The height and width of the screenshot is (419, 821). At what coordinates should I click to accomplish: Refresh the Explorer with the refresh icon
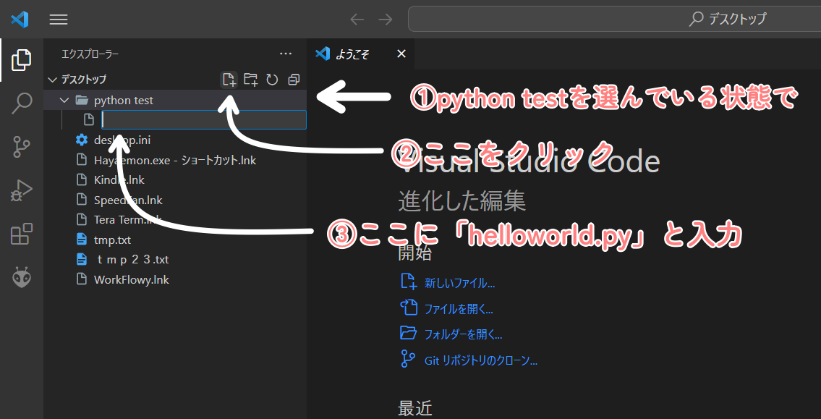(x=272, y=80)
